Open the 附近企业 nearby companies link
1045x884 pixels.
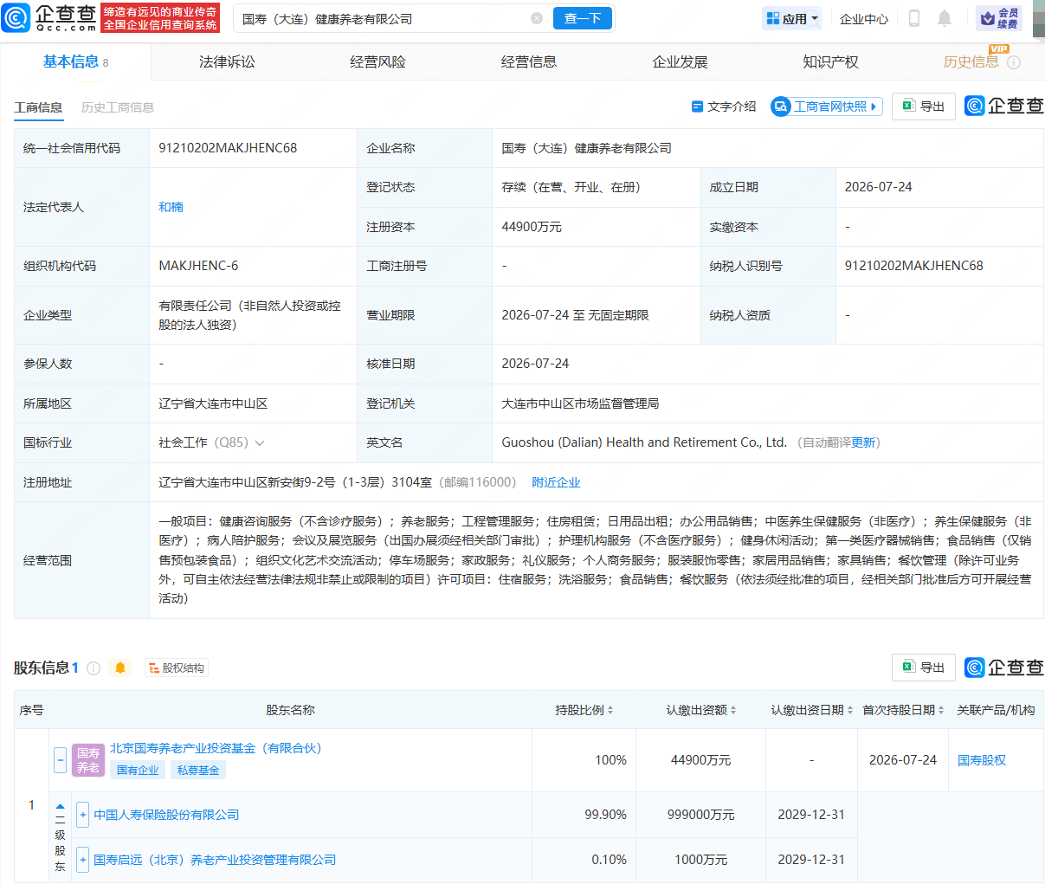point(556,482)
